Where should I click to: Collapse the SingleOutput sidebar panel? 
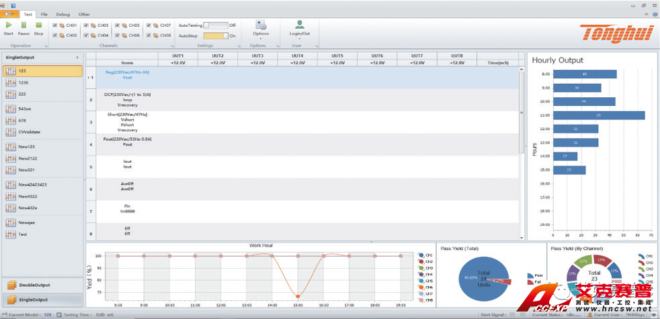click(x=77, y=58)
